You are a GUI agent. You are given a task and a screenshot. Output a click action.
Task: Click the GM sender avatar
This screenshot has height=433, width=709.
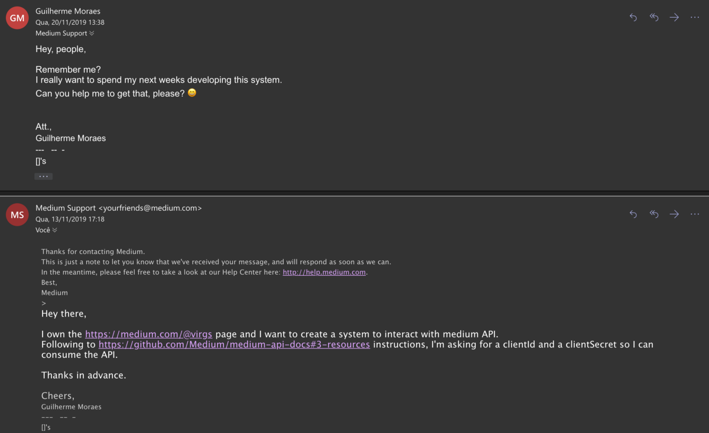pyautogui.click(x=17, y=18)
